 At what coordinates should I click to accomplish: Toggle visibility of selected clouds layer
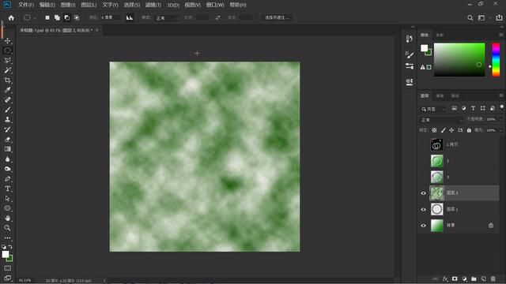424,193
